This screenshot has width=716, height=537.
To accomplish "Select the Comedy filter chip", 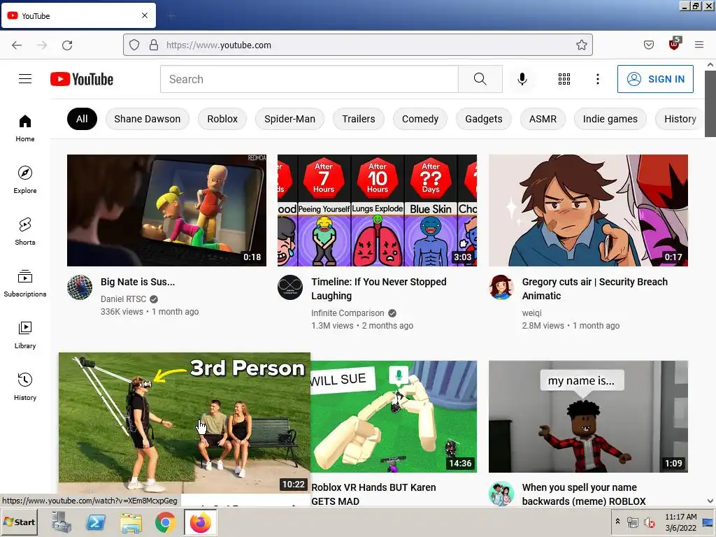I will tap(420, 119).
